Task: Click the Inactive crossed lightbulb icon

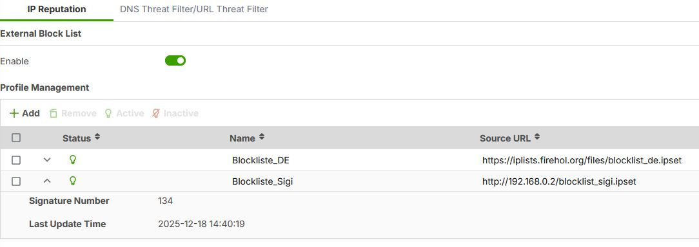Action: pyautogui.click(x=155, y=113)
